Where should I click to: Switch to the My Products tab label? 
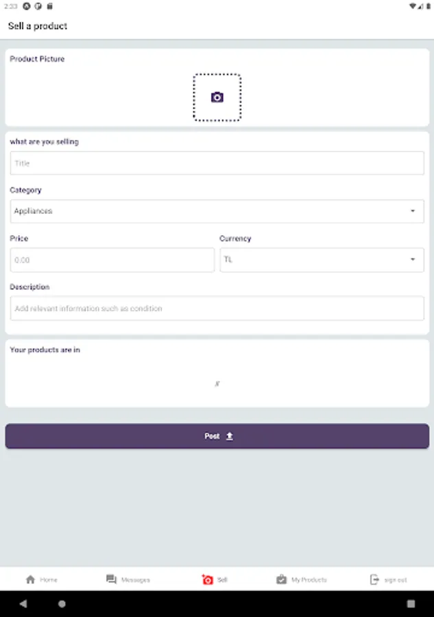309,580
